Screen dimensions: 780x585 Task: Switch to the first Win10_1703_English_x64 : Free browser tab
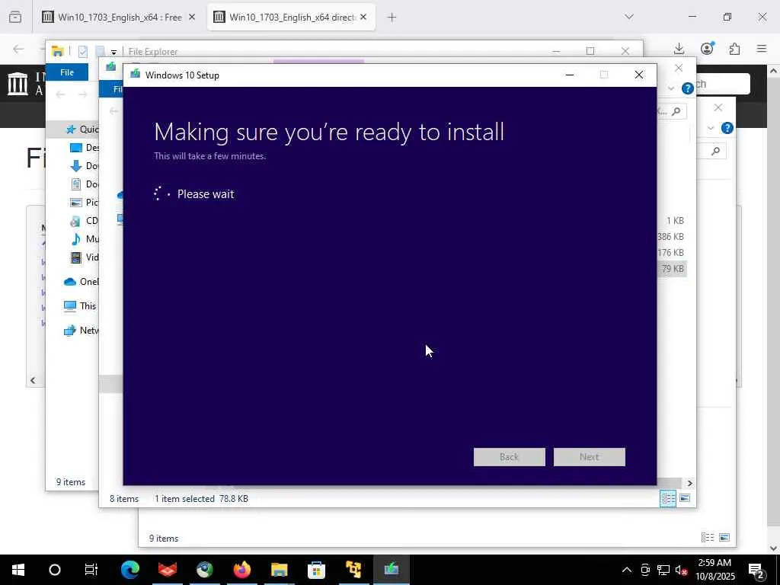coord(119,17)
